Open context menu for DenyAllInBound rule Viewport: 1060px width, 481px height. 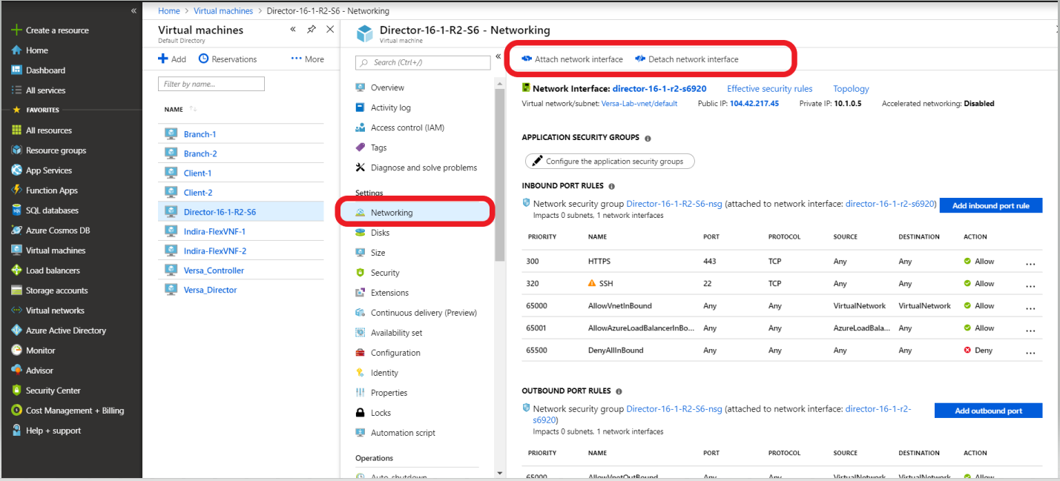[1030, 351]
